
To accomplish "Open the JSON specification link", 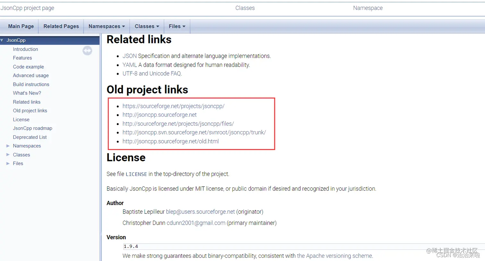I will point(130,56).
